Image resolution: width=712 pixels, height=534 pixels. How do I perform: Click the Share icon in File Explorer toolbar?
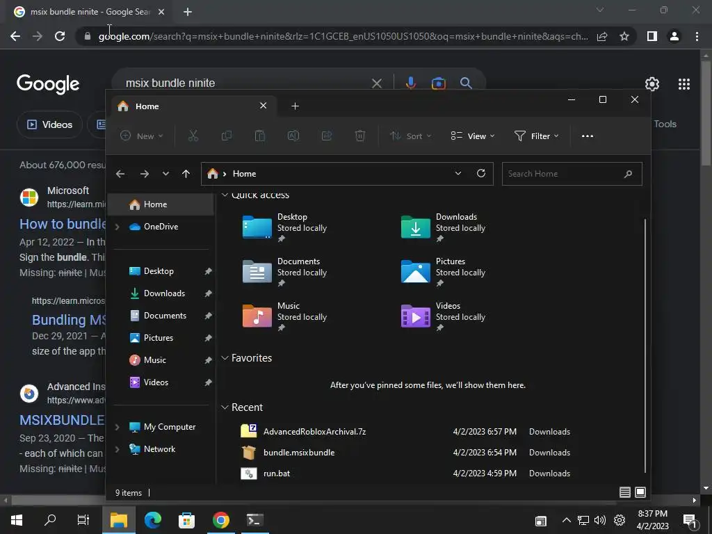[327, 136]
